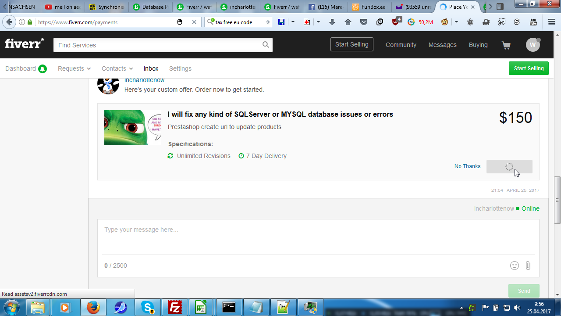The image size is (561, 316).
Task: Switch to the Database P tab
Action: [x=150, y=7]
